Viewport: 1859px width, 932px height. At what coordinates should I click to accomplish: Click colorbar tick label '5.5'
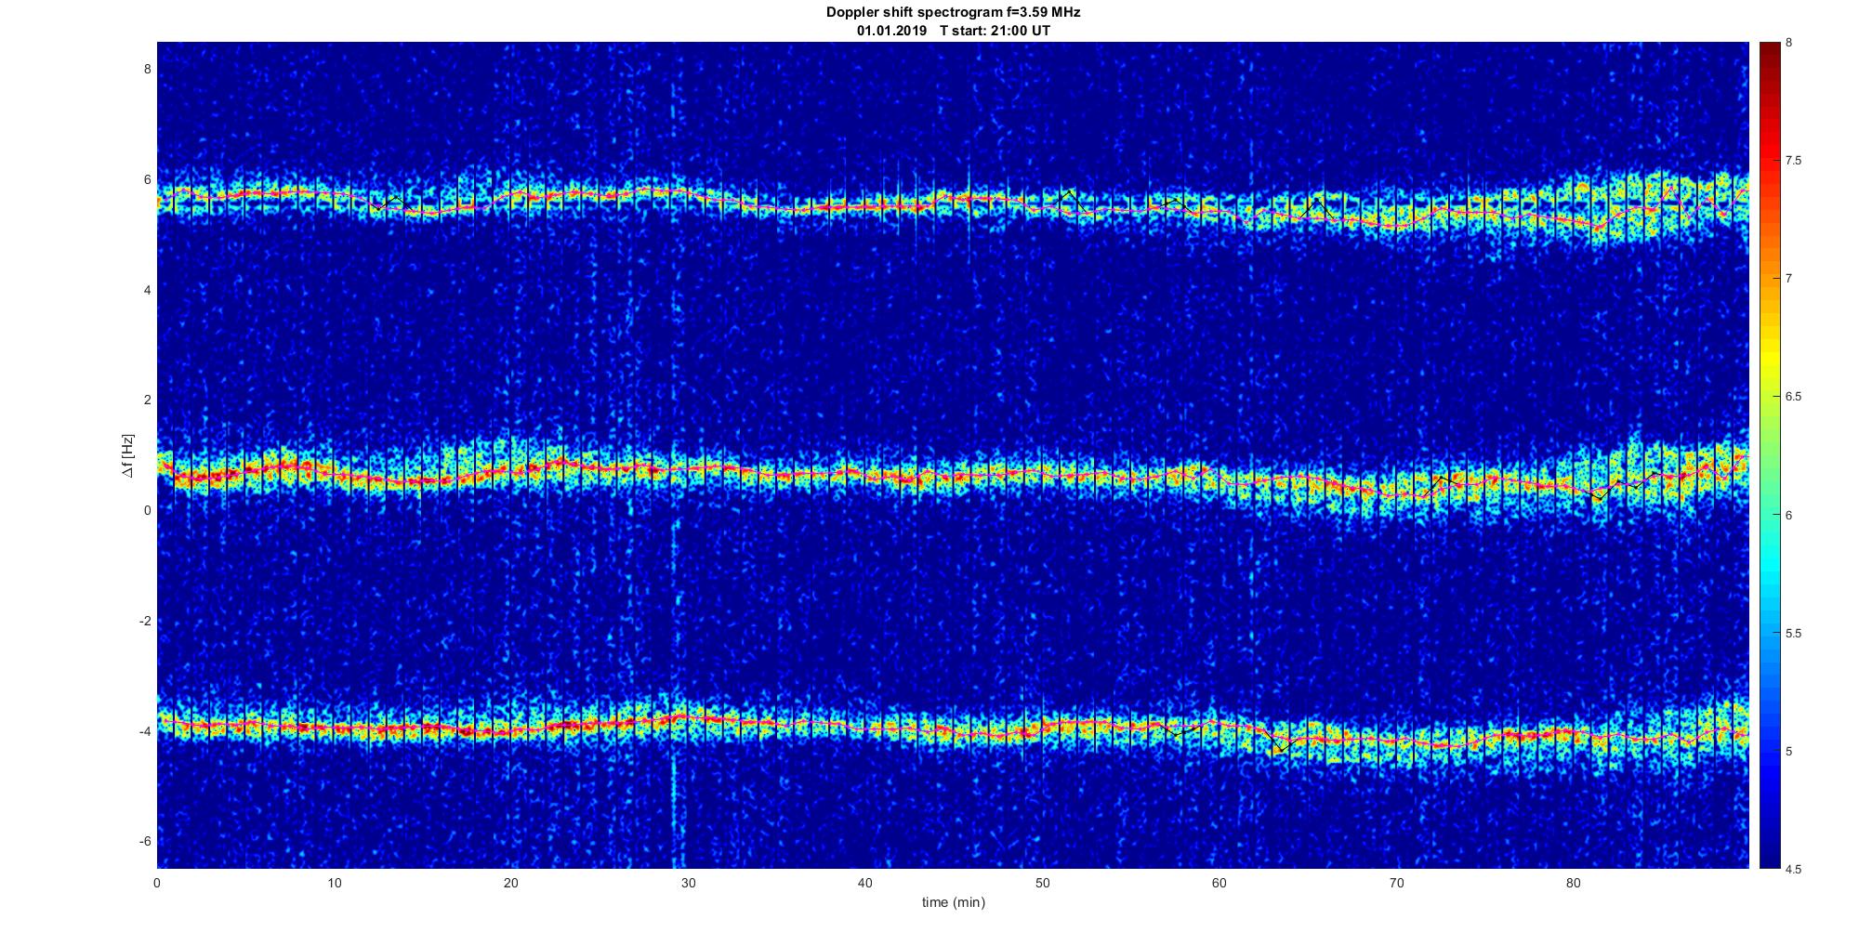click(1793, 633)
